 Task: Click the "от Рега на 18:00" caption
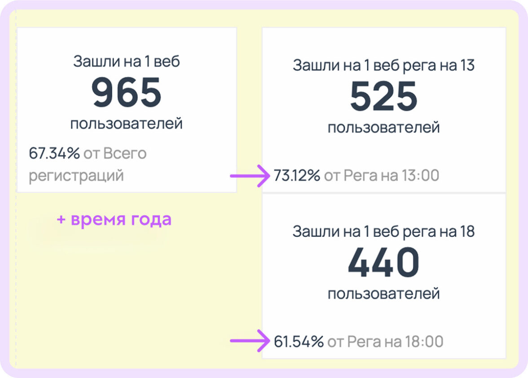(x=385, y=342)
